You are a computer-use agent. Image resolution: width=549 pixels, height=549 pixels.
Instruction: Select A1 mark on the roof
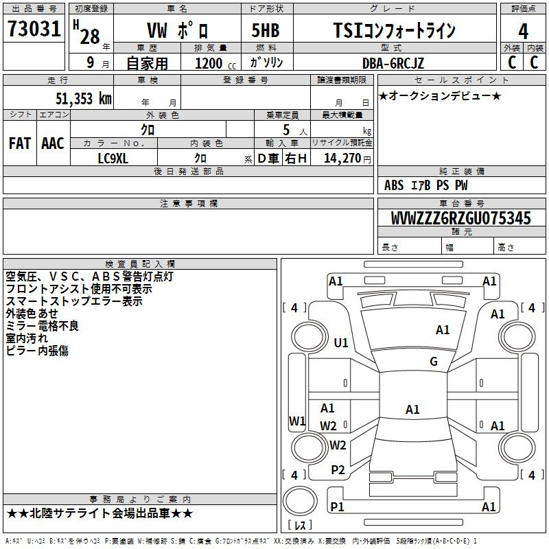pos(412,409)
